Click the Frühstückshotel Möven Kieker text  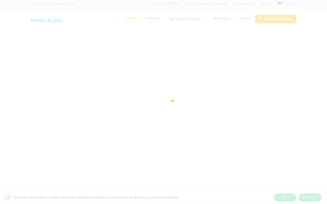click(52, 4)
